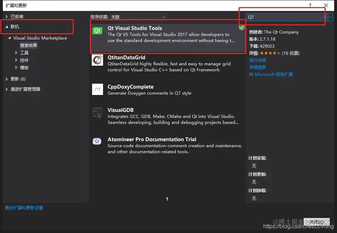Open 更改扩展和更新设置 link
This screenshot has width=337, height=233.
point(24,208)
